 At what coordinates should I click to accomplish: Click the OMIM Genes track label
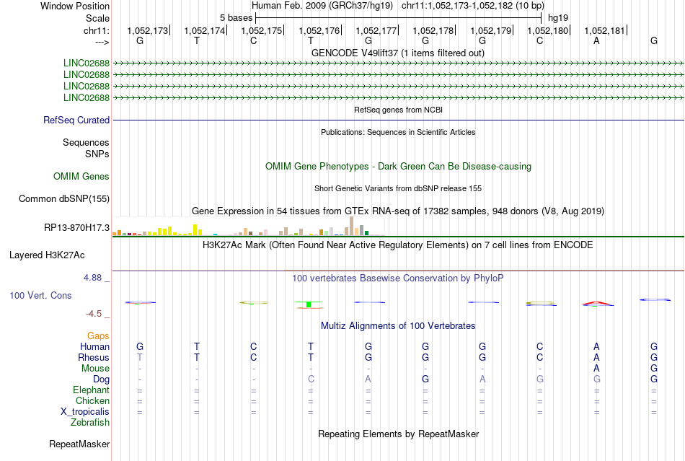[x=81, y=177]
